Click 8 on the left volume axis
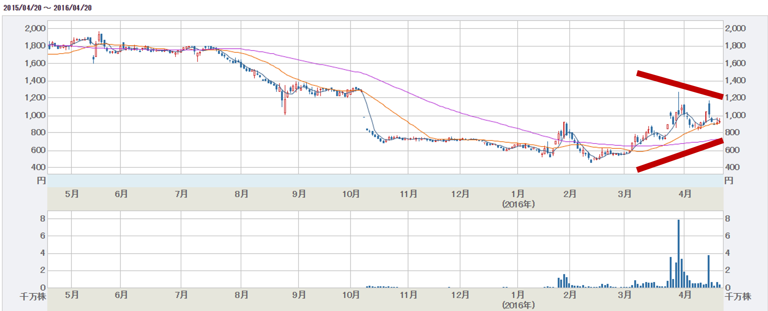This screenshot has width=768, height=311. coord(43,219)
